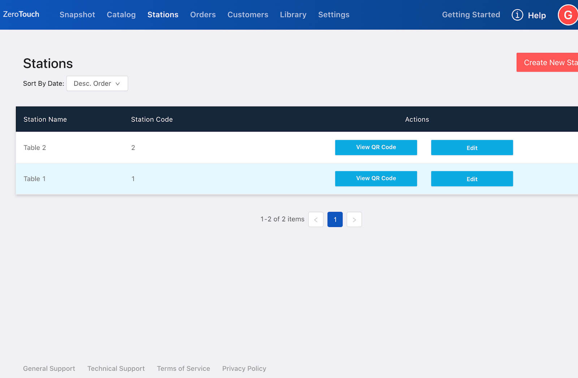Click Station Code column header

(x=152, y=119)
